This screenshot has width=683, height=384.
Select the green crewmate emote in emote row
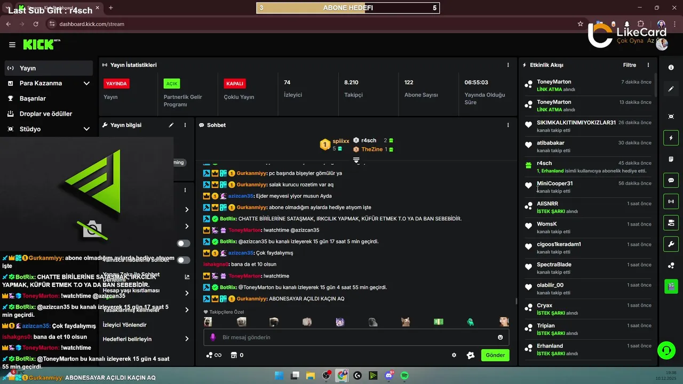point(471,322)
